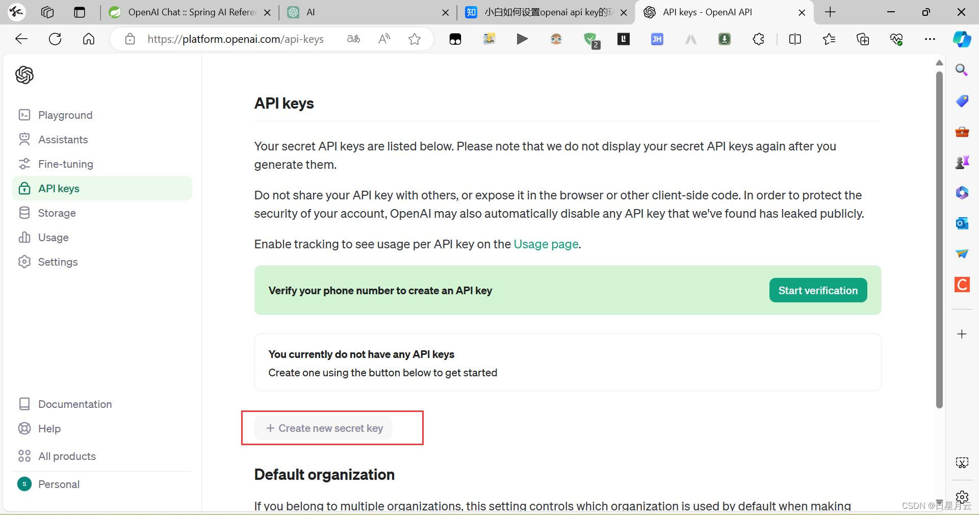Click the play triangle extension icon
This screenshot has height=515, width=979.
coord(522,39)
